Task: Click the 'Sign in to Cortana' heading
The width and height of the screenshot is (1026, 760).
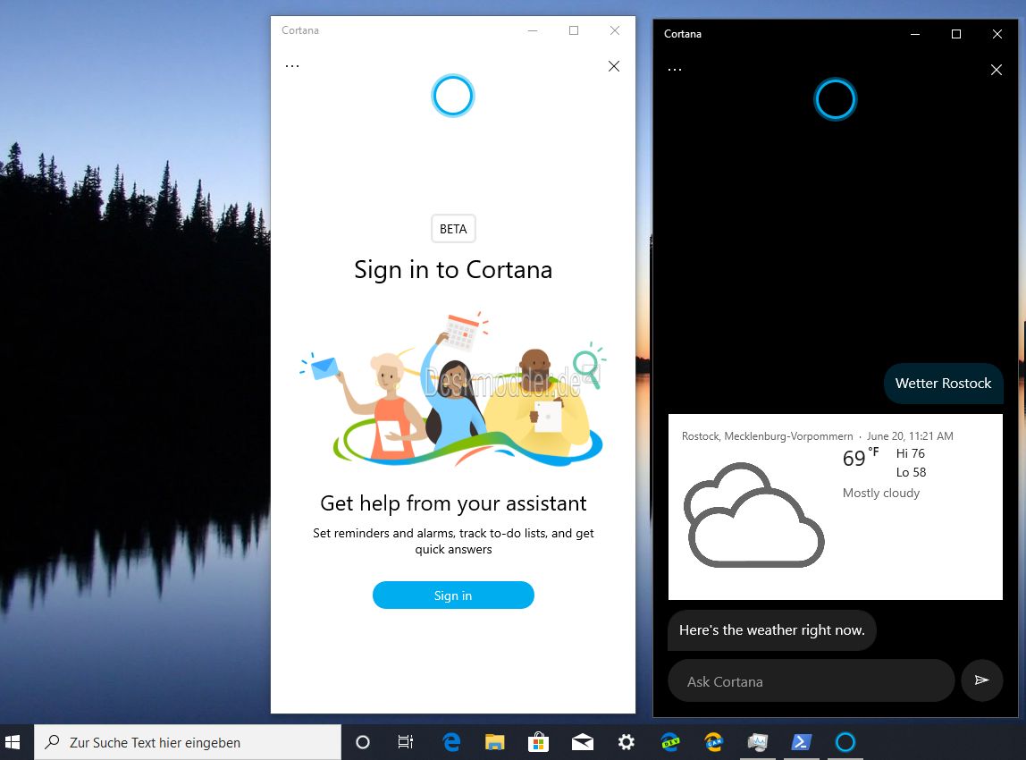Action: [453, 270]
